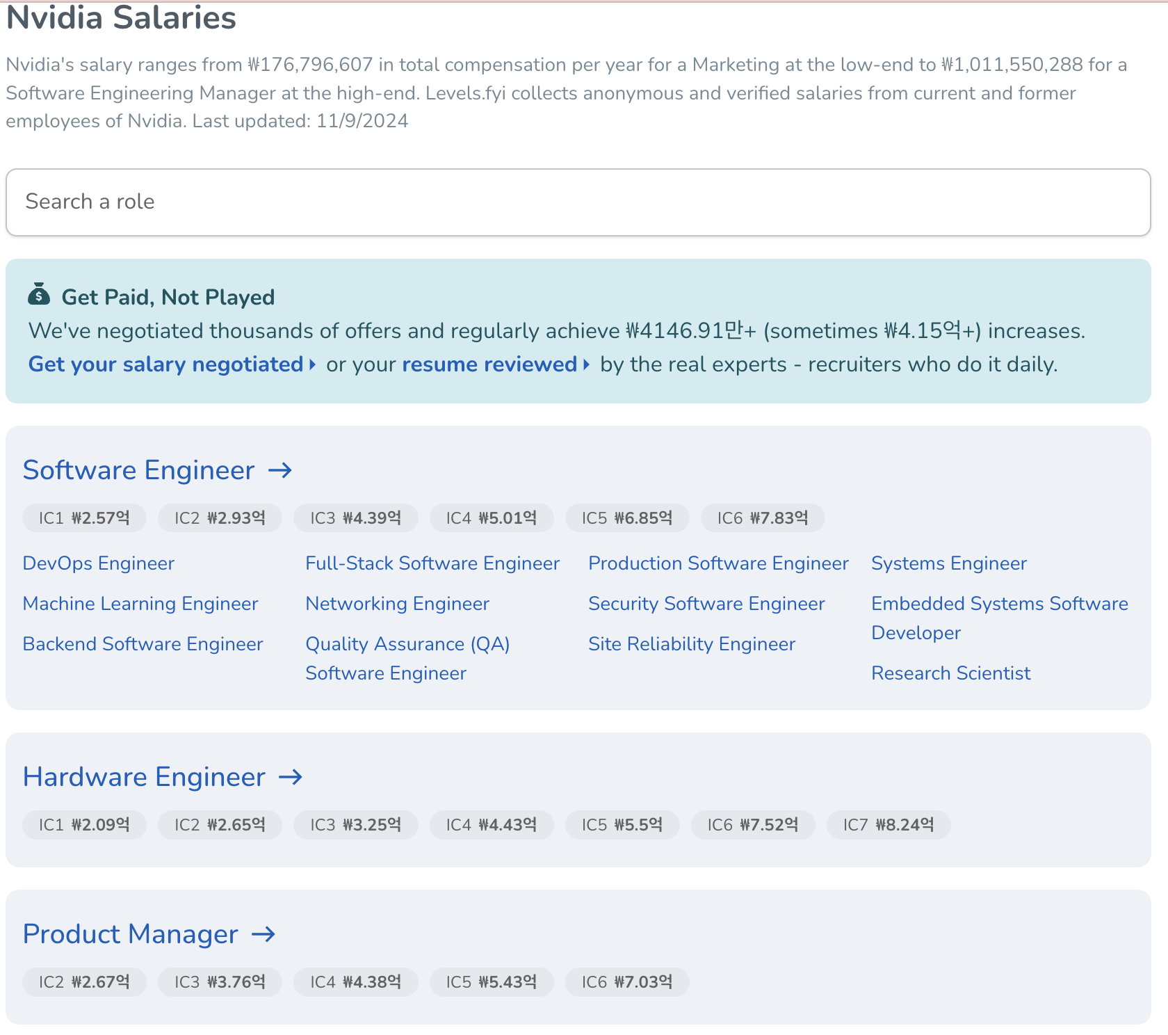
Task: Open the DevOps Engineer link
Action: (x=99, y=563)
